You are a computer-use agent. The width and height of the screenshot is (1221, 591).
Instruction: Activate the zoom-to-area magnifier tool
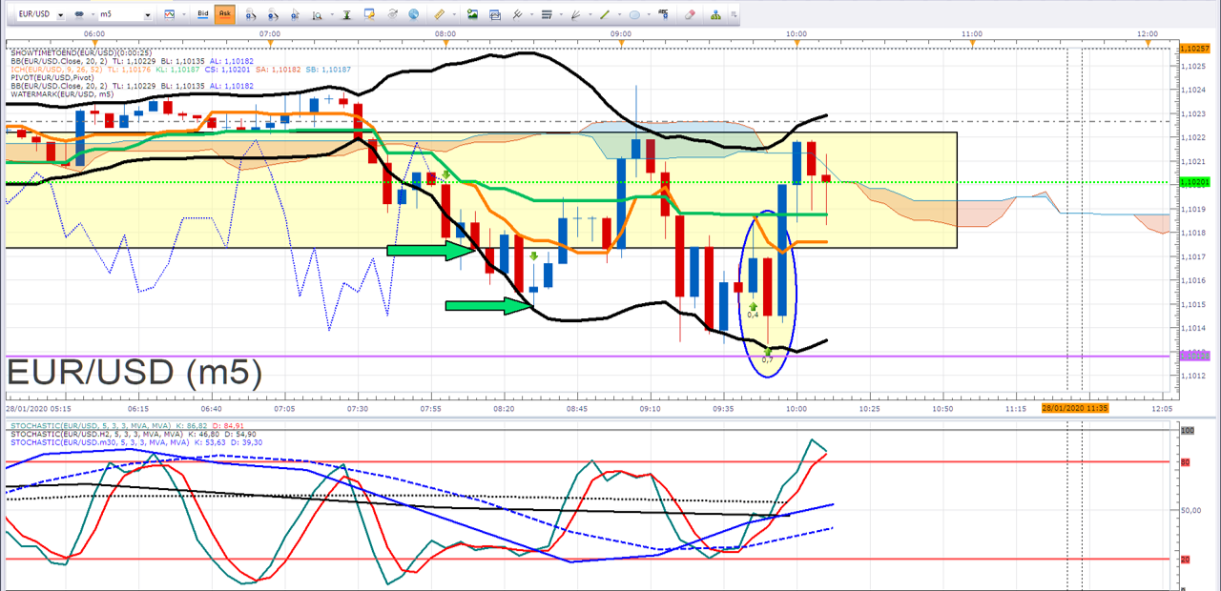[318, 14]
